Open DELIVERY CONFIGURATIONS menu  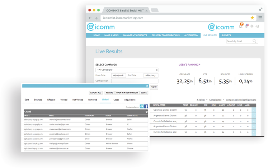pyautogui.click(x=165, y=35)
